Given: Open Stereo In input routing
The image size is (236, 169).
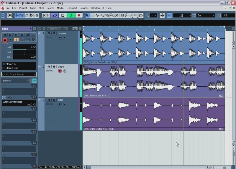Looking at the screenshot, I should pos(19,64).
